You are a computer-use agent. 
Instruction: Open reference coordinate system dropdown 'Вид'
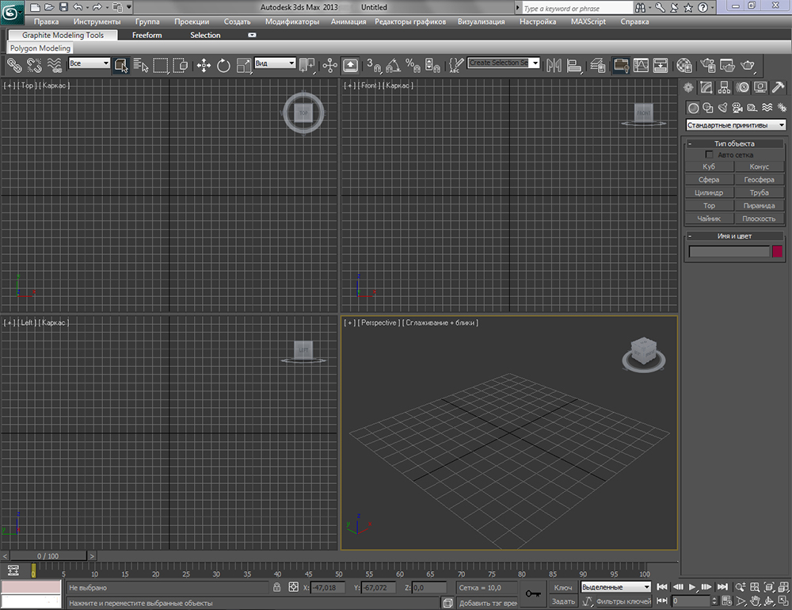click(275, 63)
